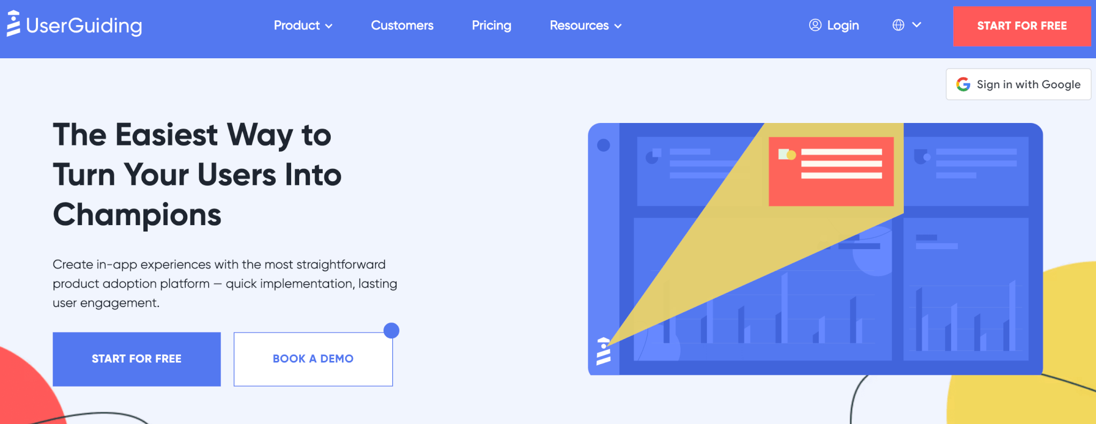The width and height of the screenshot is (1096, 424).
Task: Click the blue hotspot dot on demo button
Action: (x=392, y=330)
